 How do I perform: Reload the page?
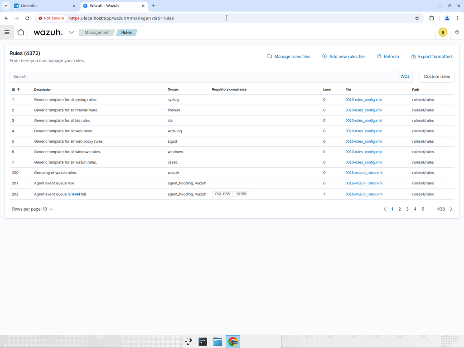(x=27, y=18)
